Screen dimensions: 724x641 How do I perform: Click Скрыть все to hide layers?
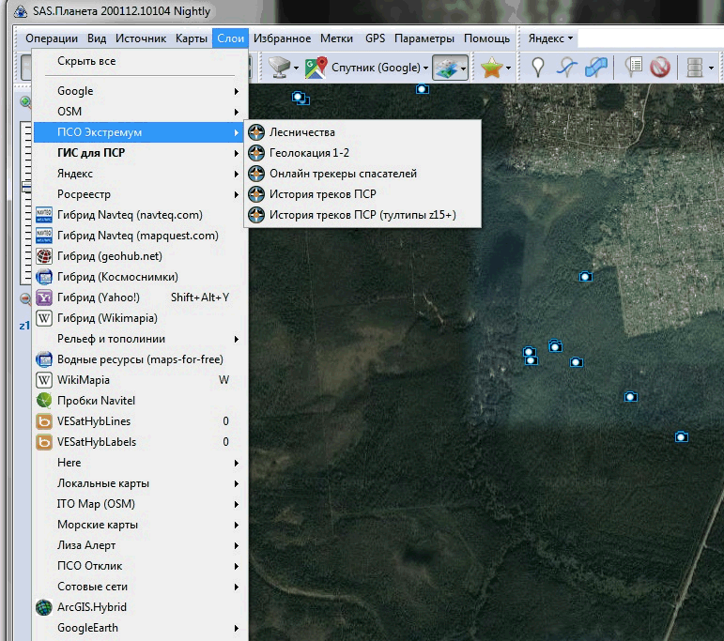coord(86,61)
